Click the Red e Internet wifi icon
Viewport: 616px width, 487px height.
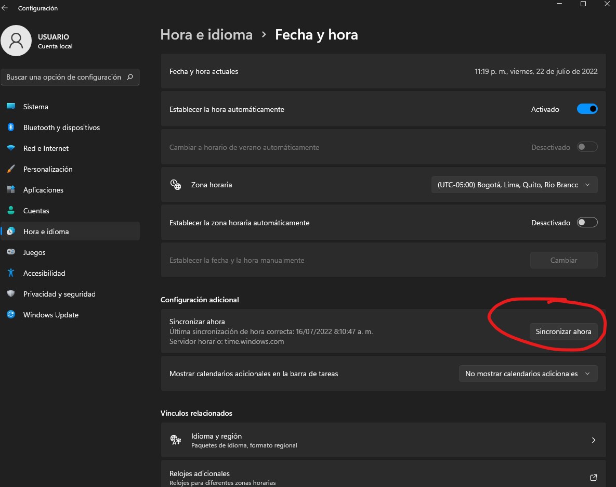tap(11, 148)
